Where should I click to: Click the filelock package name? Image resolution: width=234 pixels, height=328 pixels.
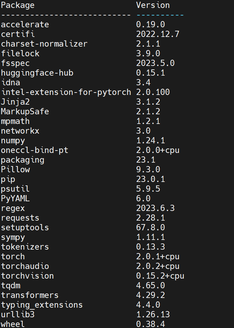20,53
